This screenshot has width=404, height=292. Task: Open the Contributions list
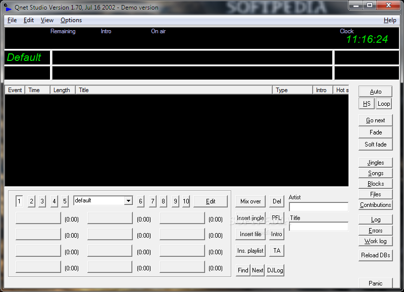375,205
